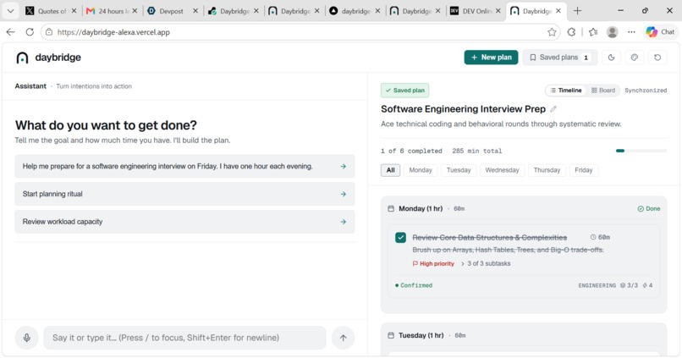Close the Devpost browser tab

pyautogui.click(x=195, y=11)
